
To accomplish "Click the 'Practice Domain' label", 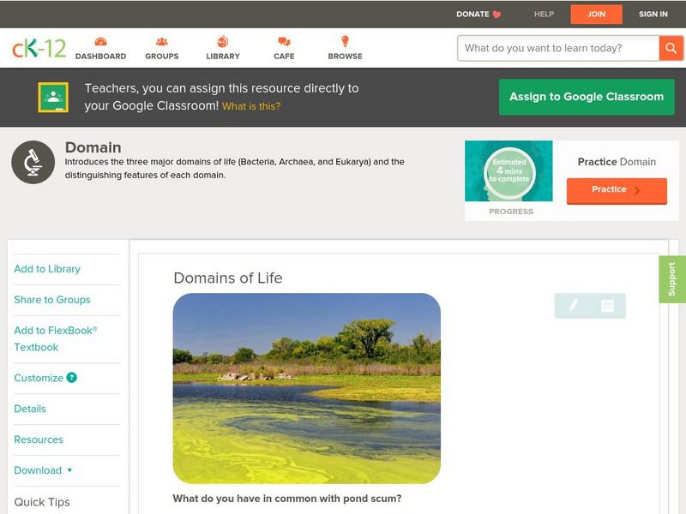I will 617,162.
